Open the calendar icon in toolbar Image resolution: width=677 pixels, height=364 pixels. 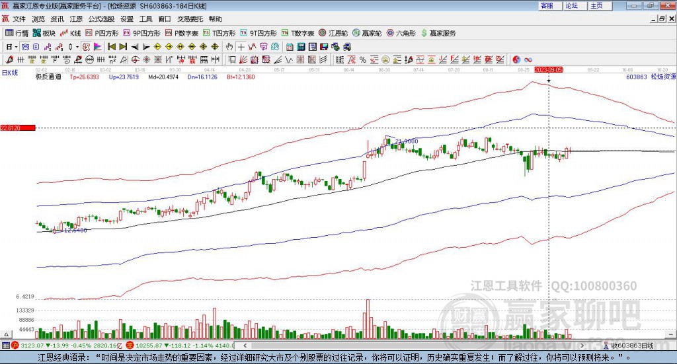290,47
